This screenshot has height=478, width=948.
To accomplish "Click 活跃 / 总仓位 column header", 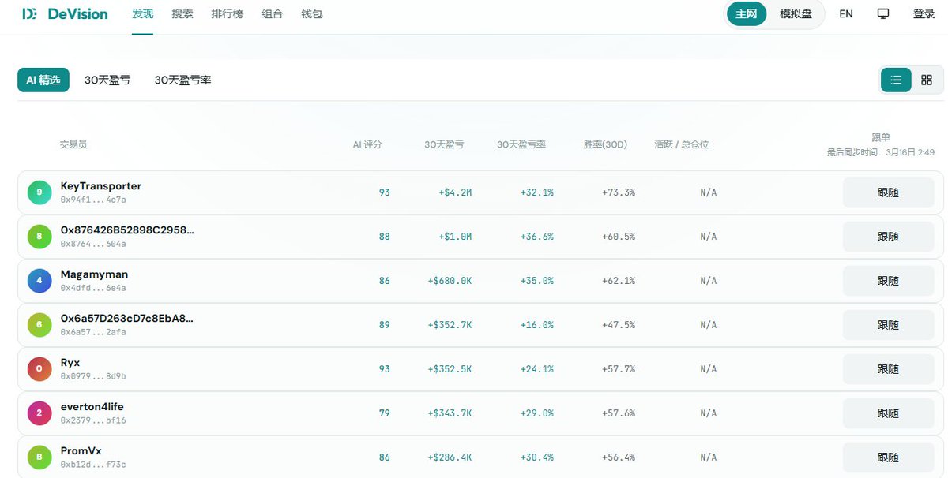I will 682,144.
